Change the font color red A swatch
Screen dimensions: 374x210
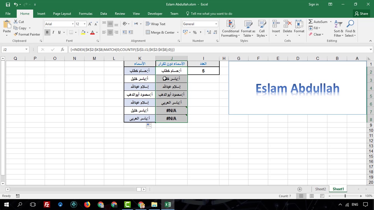click(x=92, y=32)
